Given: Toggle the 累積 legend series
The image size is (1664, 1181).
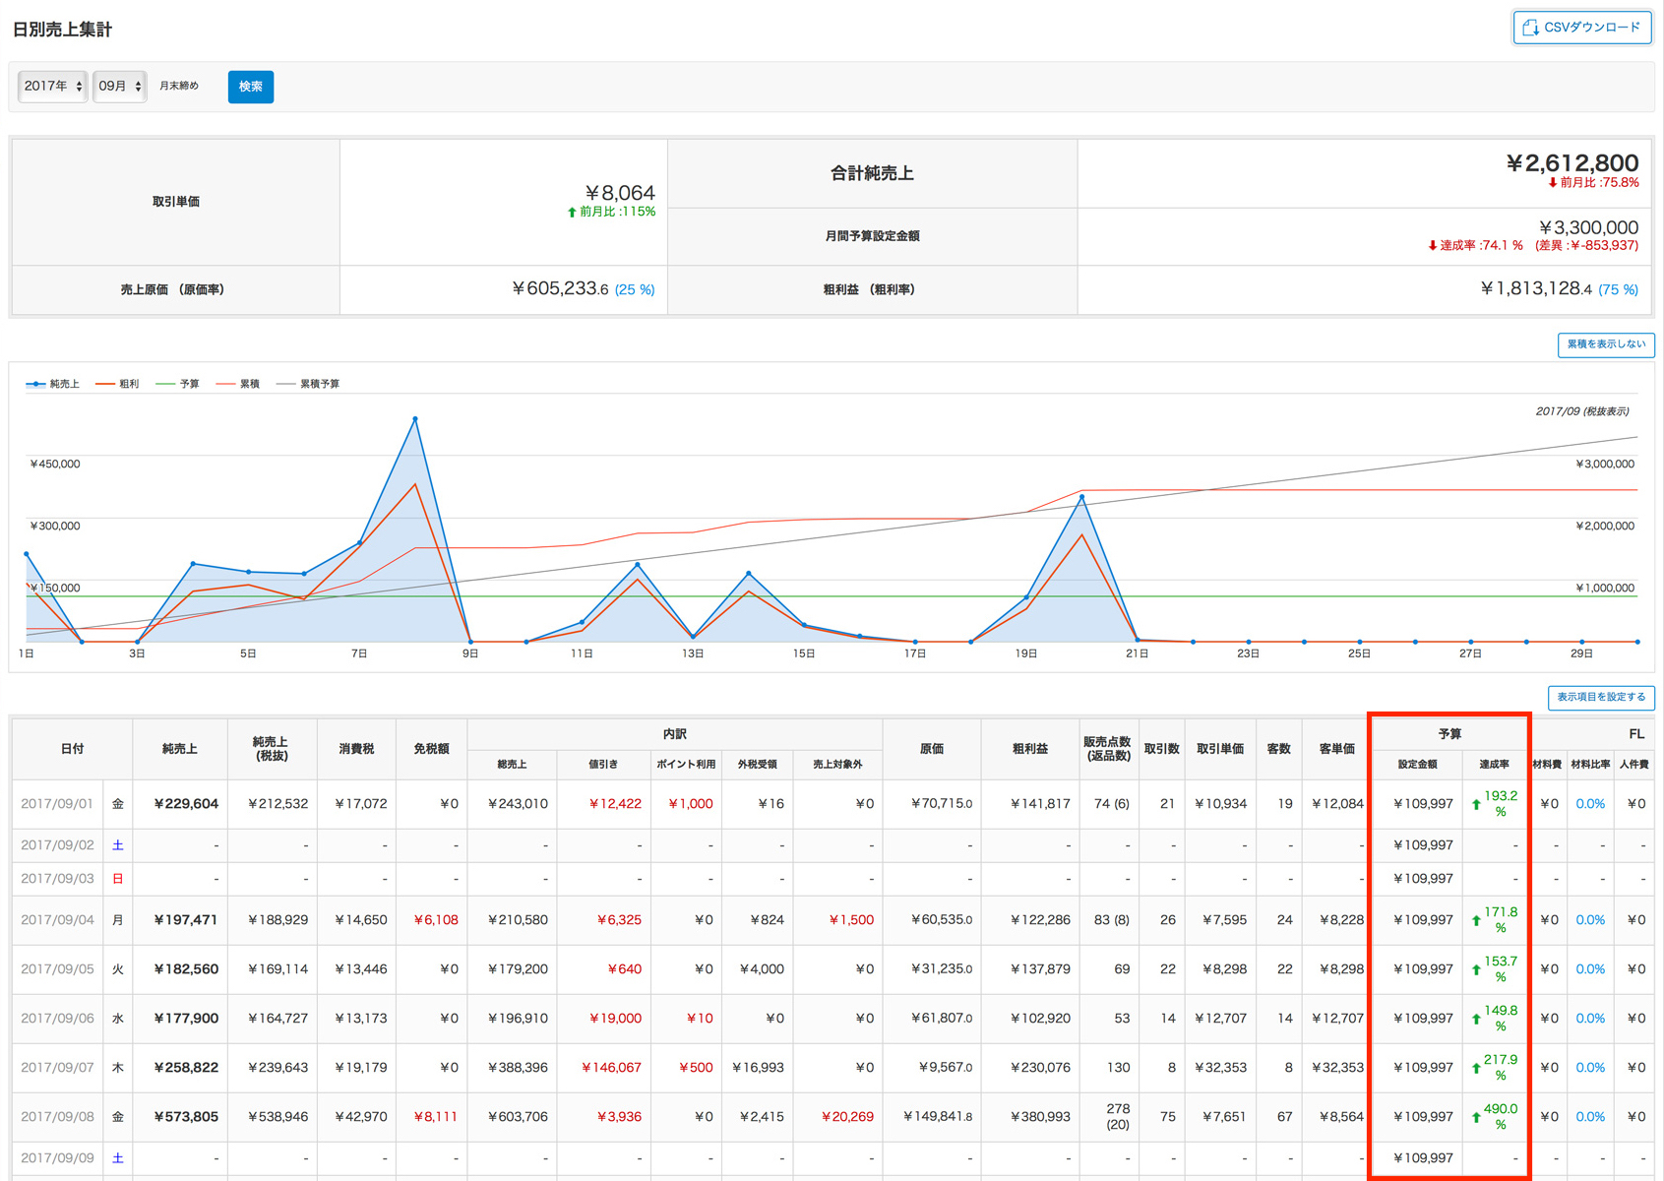Looking at the screenshot, I should pyautogui.click(x=238, y=384).
